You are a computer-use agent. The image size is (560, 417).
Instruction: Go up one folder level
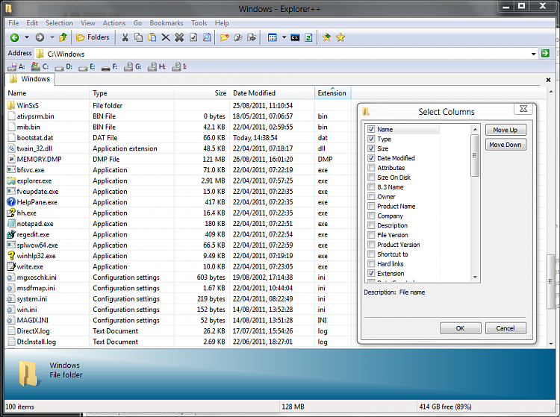tap(63, 37)
